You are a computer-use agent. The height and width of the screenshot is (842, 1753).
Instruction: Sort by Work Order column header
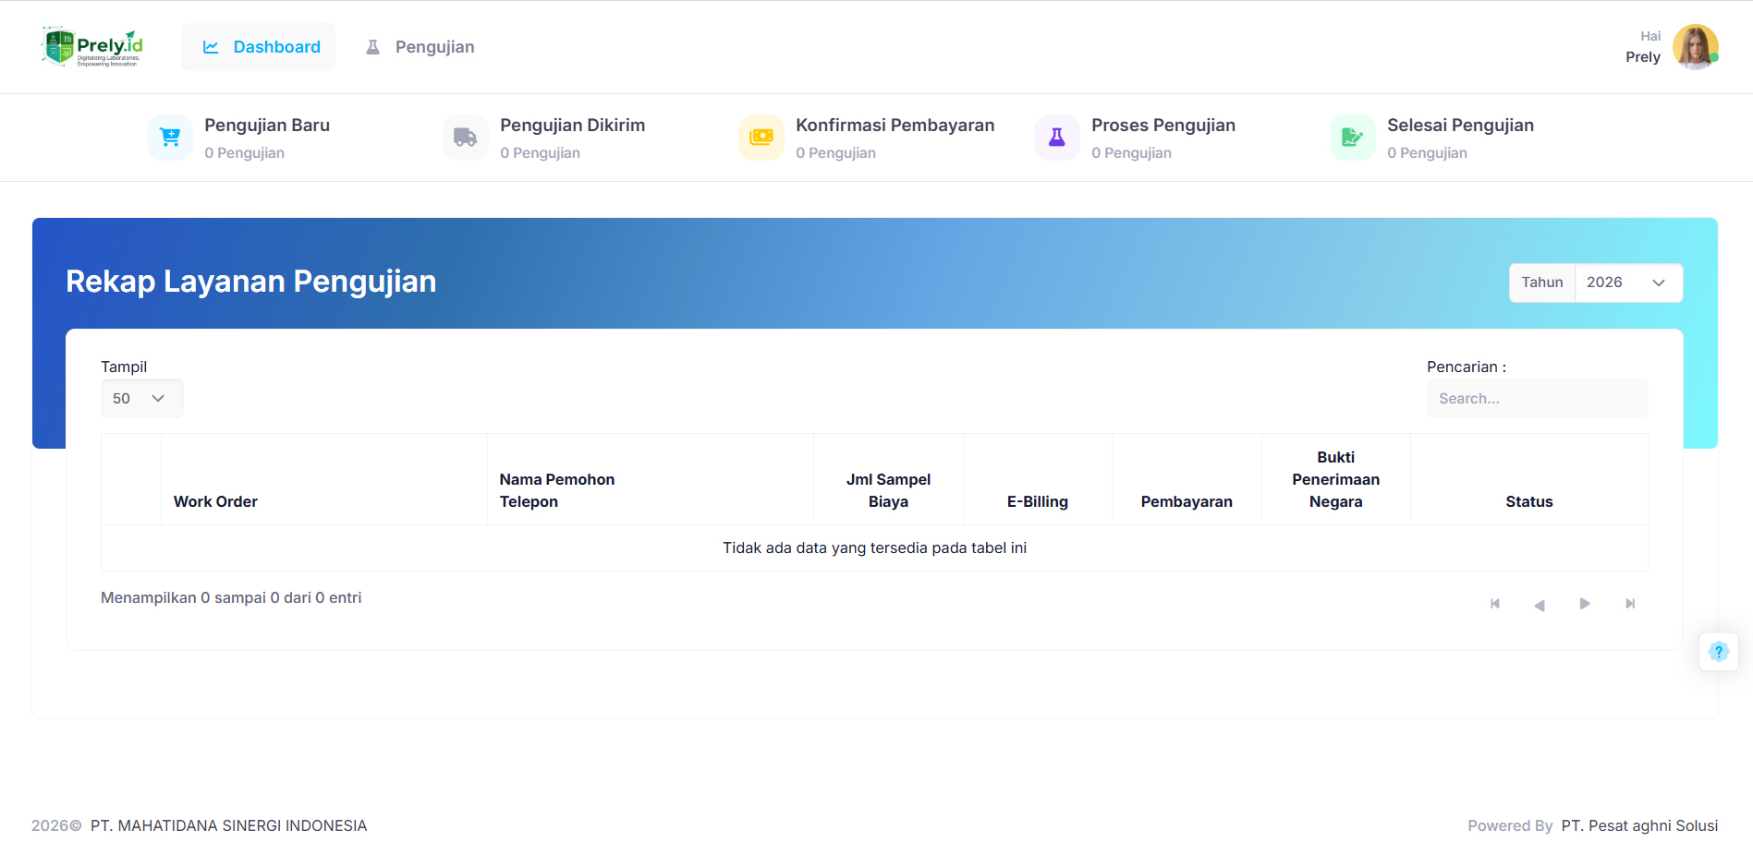click(215, 501)
